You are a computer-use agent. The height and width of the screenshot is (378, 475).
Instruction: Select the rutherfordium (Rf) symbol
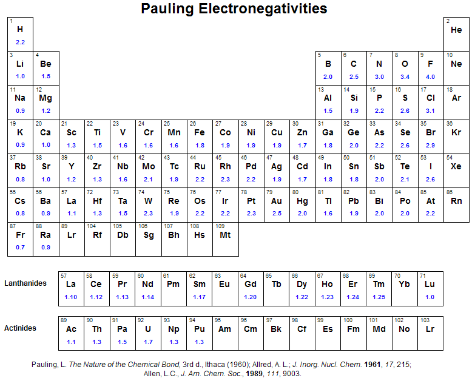pos(97,235)
